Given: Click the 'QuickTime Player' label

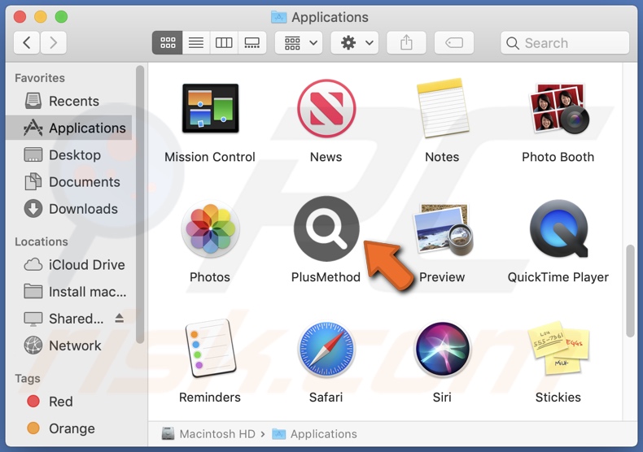Looking at the screenshot, I should (558, 277).
